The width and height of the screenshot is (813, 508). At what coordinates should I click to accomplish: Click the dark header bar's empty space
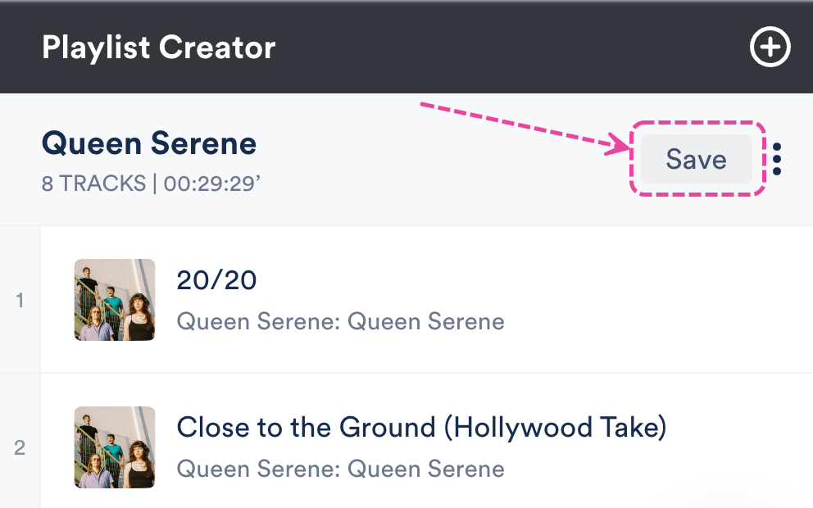(508, 48)
